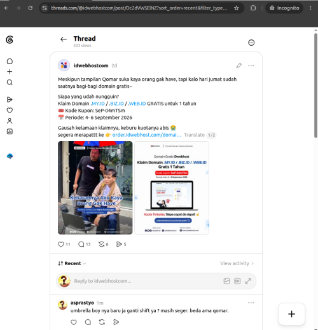Screen dimensions: 318x330
Task: Open the .BIZ.ID link in post
Action: tap(116, 104)
